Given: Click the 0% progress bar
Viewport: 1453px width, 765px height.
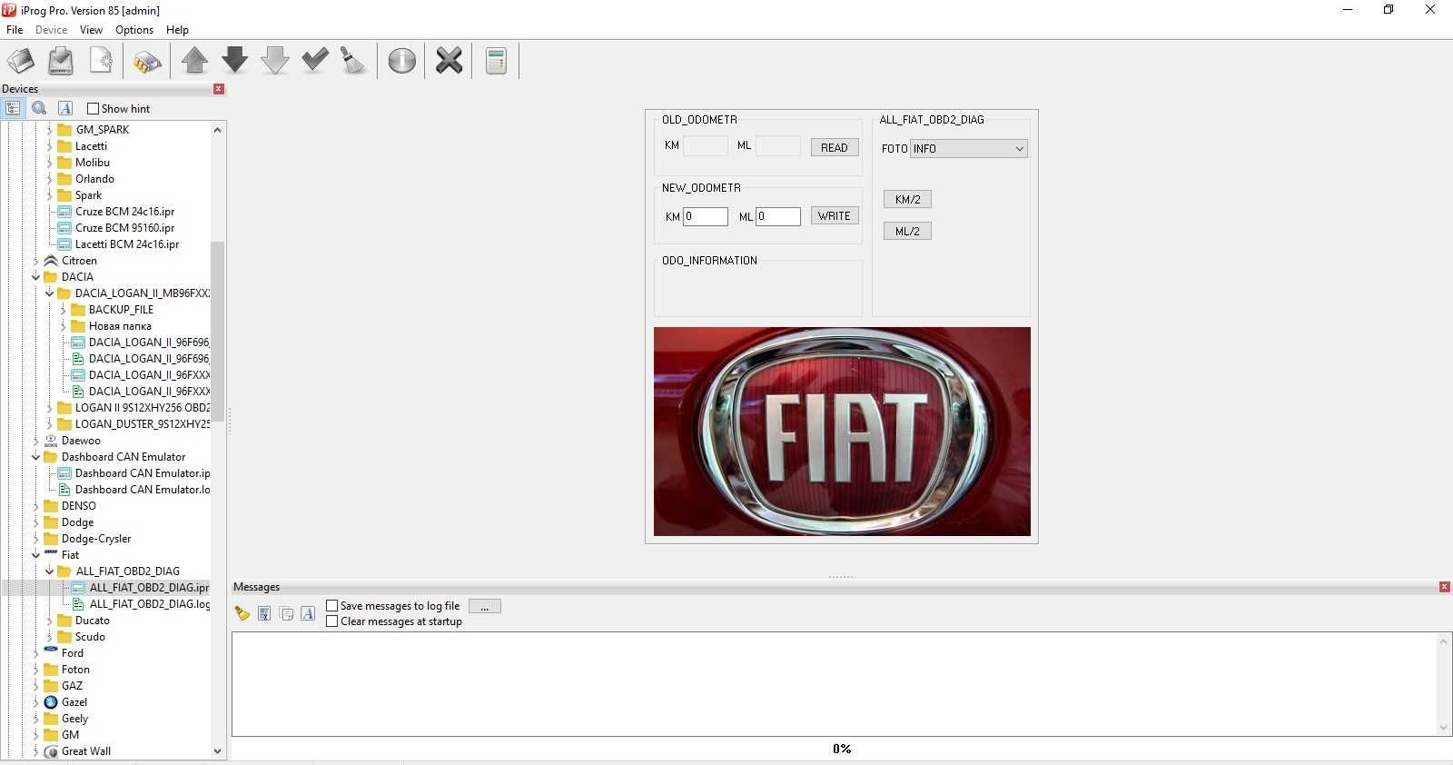Looking at the screenshot, I should [842, 749].
